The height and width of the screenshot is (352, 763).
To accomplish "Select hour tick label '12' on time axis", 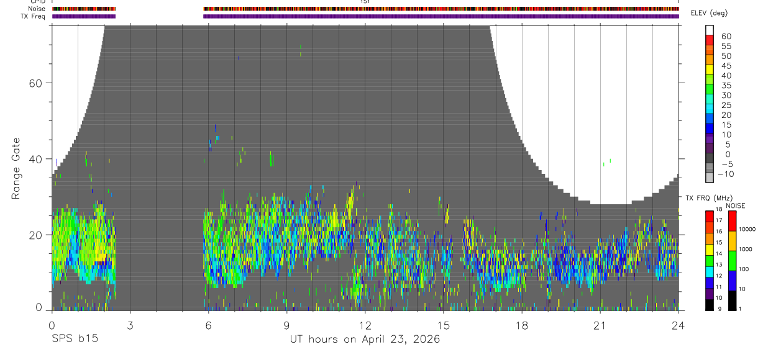I will (x=365, y=325).
